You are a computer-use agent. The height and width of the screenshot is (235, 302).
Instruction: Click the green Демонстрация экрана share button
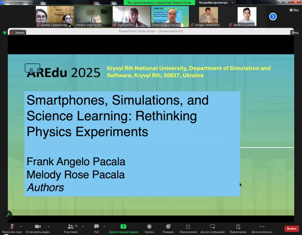(x=123, y=227)
